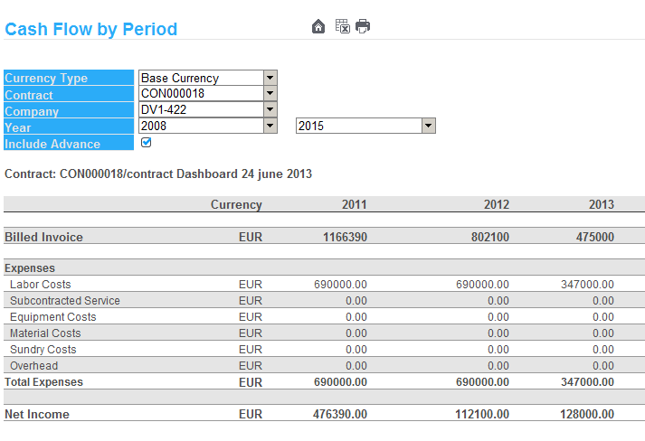Click the Total Expenses row label
The width and height of the screenshot is (645, 441).
(43, 382)
